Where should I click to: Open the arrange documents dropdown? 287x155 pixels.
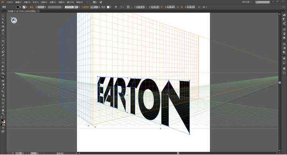pyautogui.click(x=95, y=2)
